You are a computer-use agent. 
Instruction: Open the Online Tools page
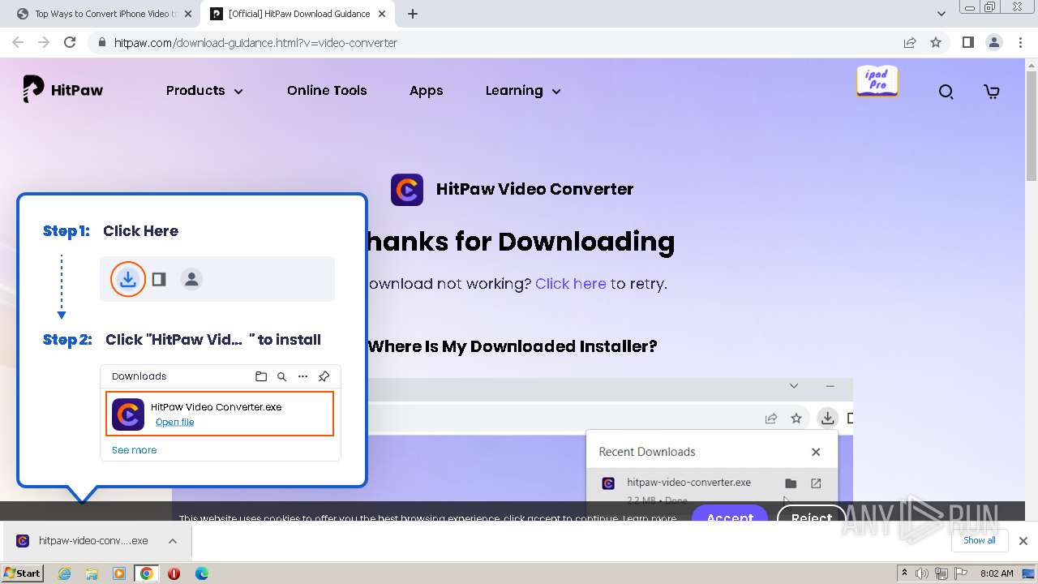pos(327,91)
